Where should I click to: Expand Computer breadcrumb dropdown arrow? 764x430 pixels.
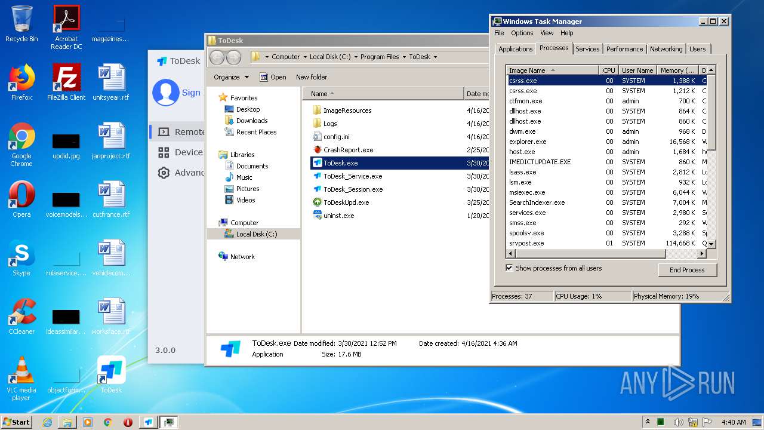click(304, 57)
